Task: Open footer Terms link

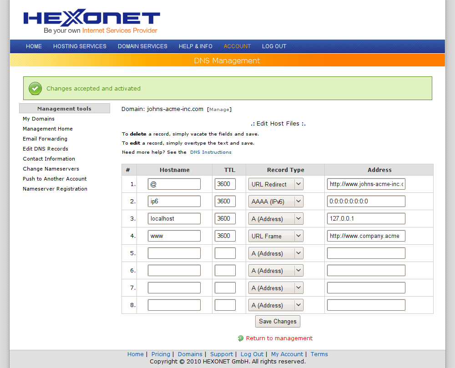Action: [319, 354]
